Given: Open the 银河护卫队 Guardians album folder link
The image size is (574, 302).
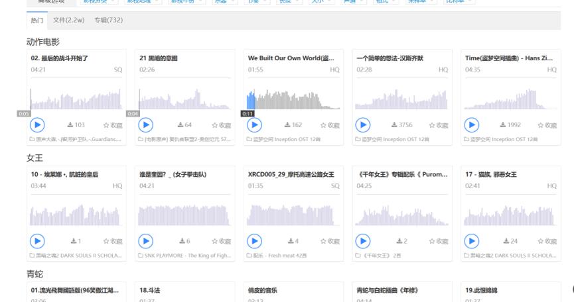Looking at the screenshot, I should pyautogui.click(x=76, y=139).
